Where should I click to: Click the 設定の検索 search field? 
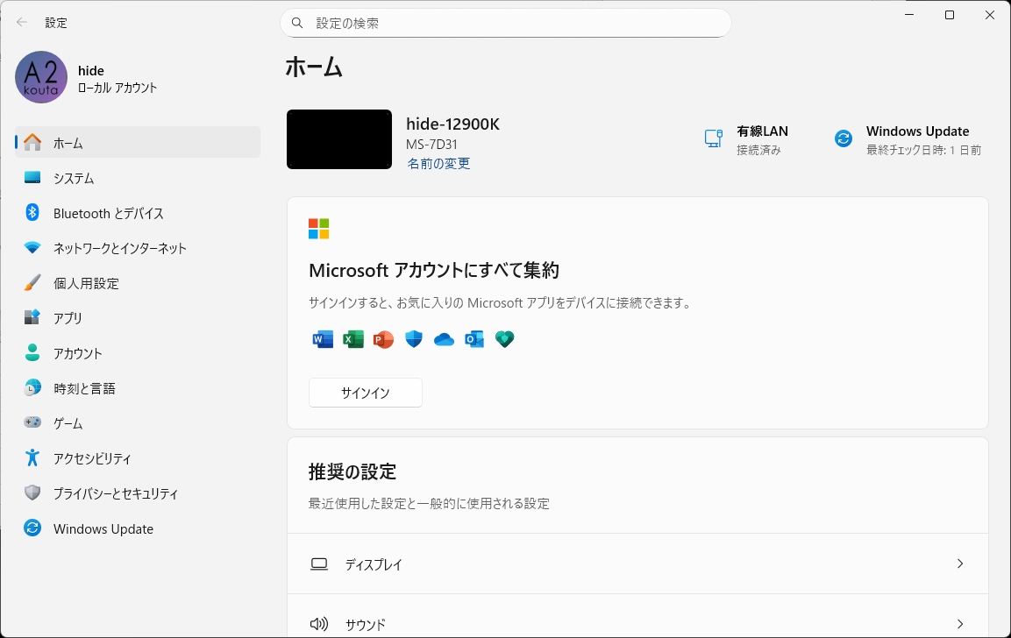pos(505,23)
